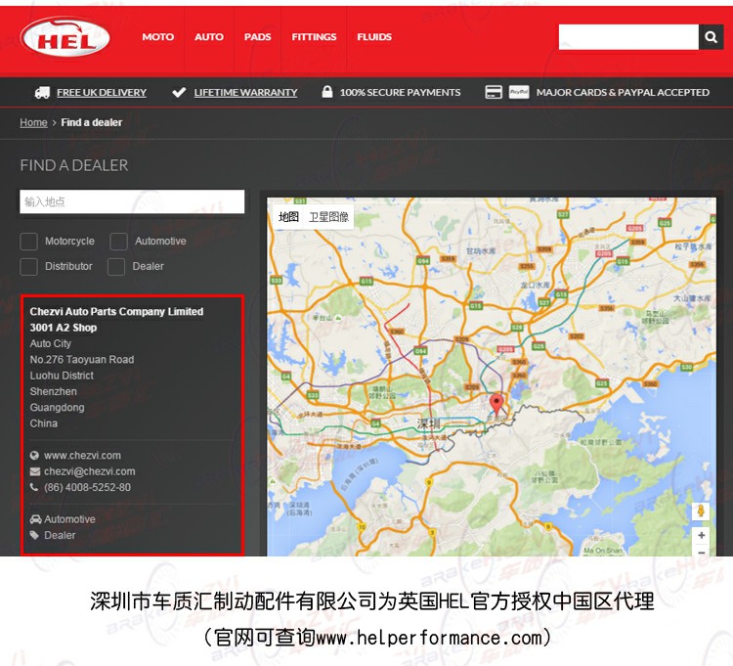Go to Home breadcrumb link
Image resolution: width=733 pixels, height=666 pixels.
point(33,122)
